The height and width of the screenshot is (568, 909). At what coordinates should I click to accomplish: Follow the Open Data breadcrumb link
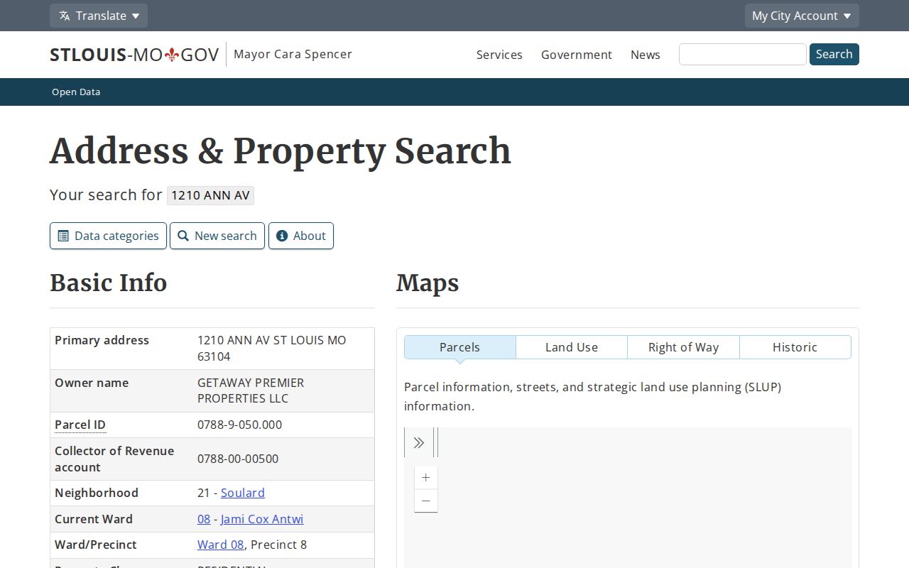tap(76, 92)
